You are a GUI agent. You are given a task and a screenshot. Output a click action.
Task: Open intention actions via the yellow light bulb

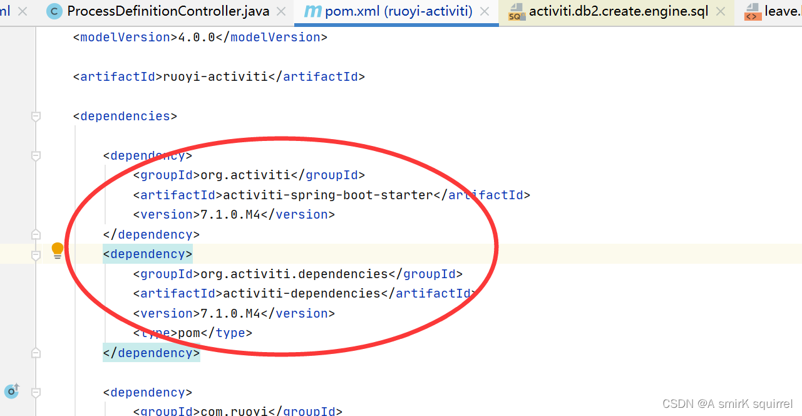57,249
